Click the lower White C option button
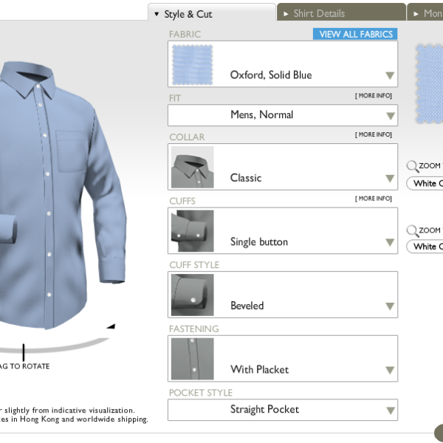Screen dimensions: 443x443 coord(425,247)
